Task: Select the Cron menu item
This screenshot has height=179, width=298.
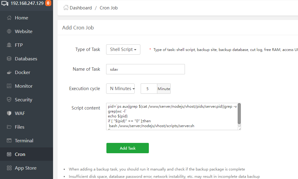Action: pyautogui.click(x=20, y=154)
